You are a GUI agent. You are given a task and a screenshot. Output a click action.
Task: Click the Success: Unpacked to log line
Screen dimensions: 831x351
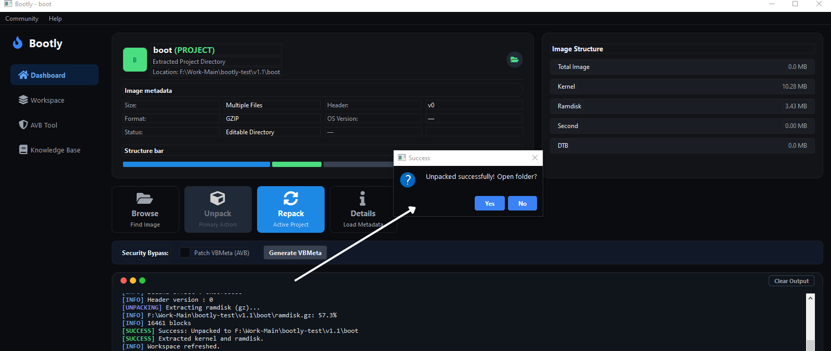click(x=240, y=331)
